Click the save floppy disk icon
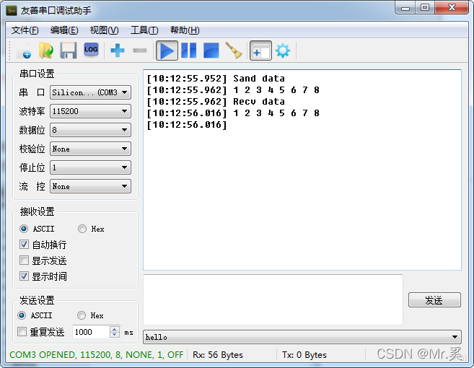The image size is (474, 368). [69, 51]
